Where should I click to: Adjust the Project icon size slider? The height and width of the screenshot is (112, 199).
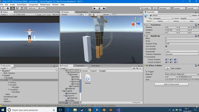(137, 102)
